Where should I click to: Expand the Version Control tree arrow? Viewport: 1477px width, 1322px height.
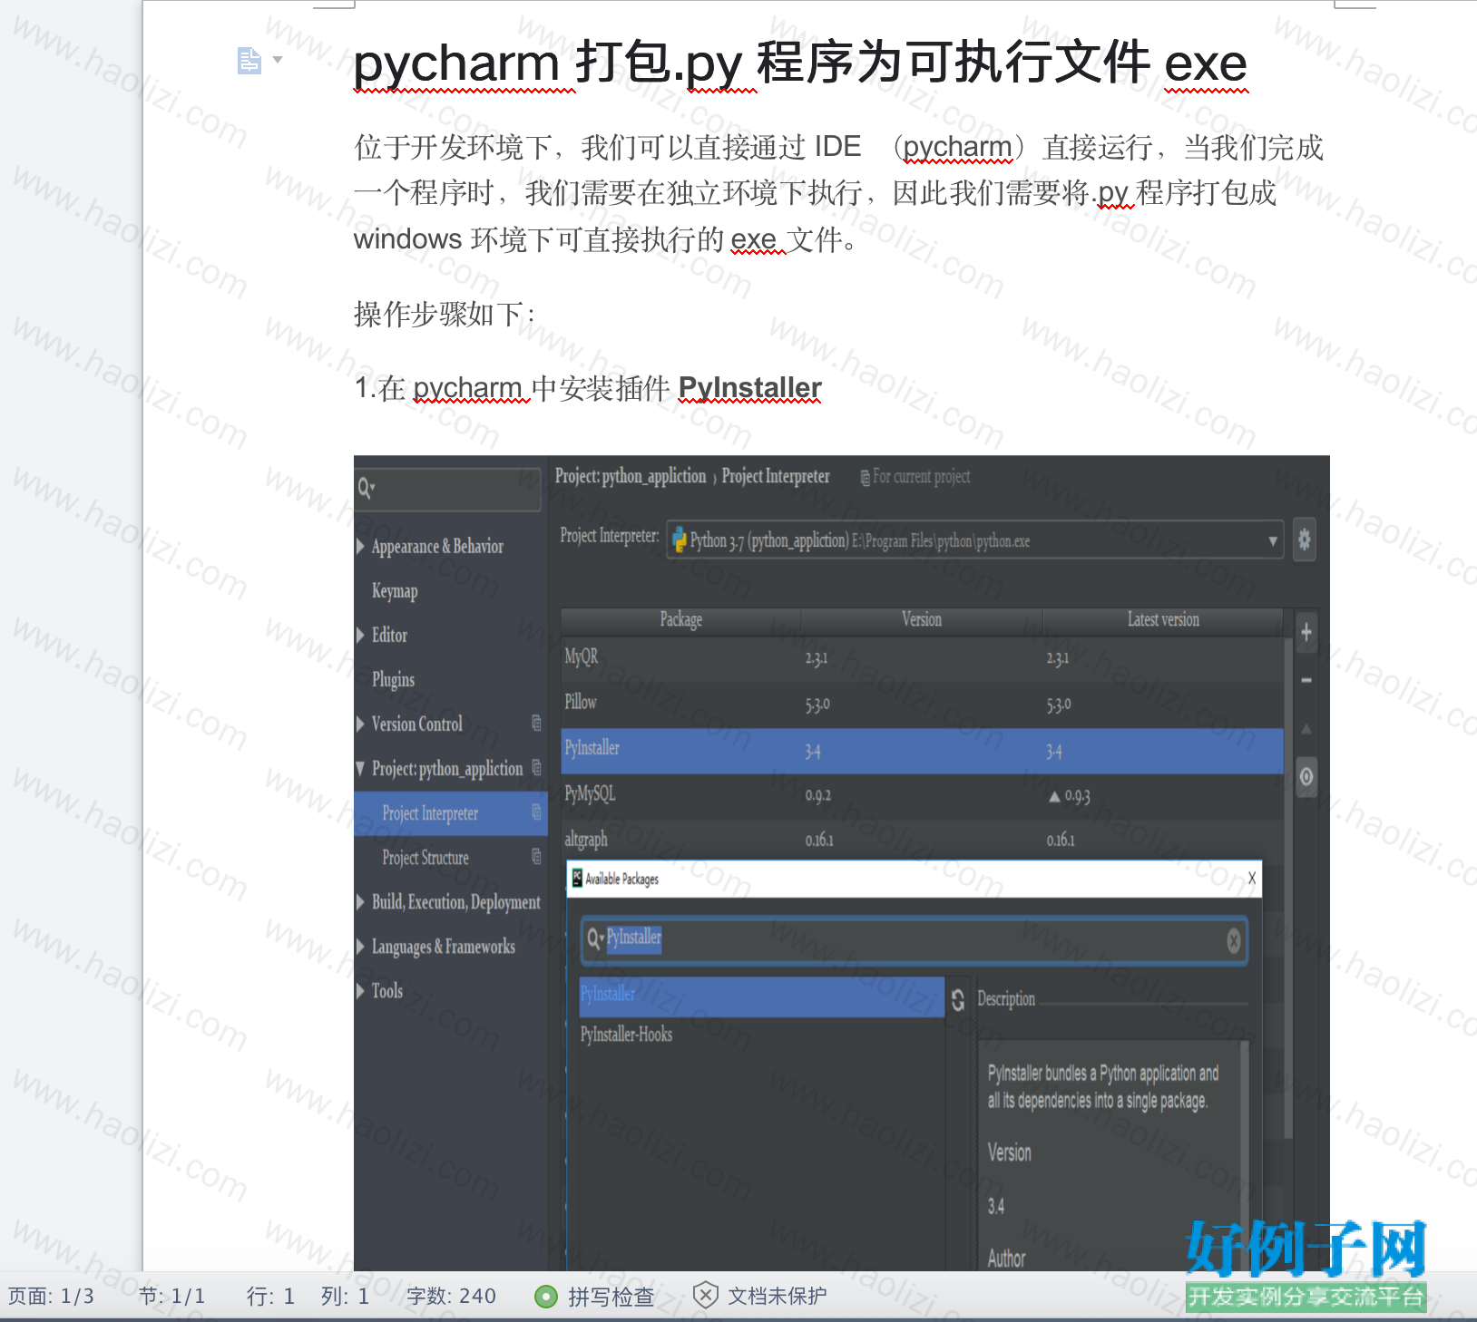pyautogui.click(x=361, y=724)
